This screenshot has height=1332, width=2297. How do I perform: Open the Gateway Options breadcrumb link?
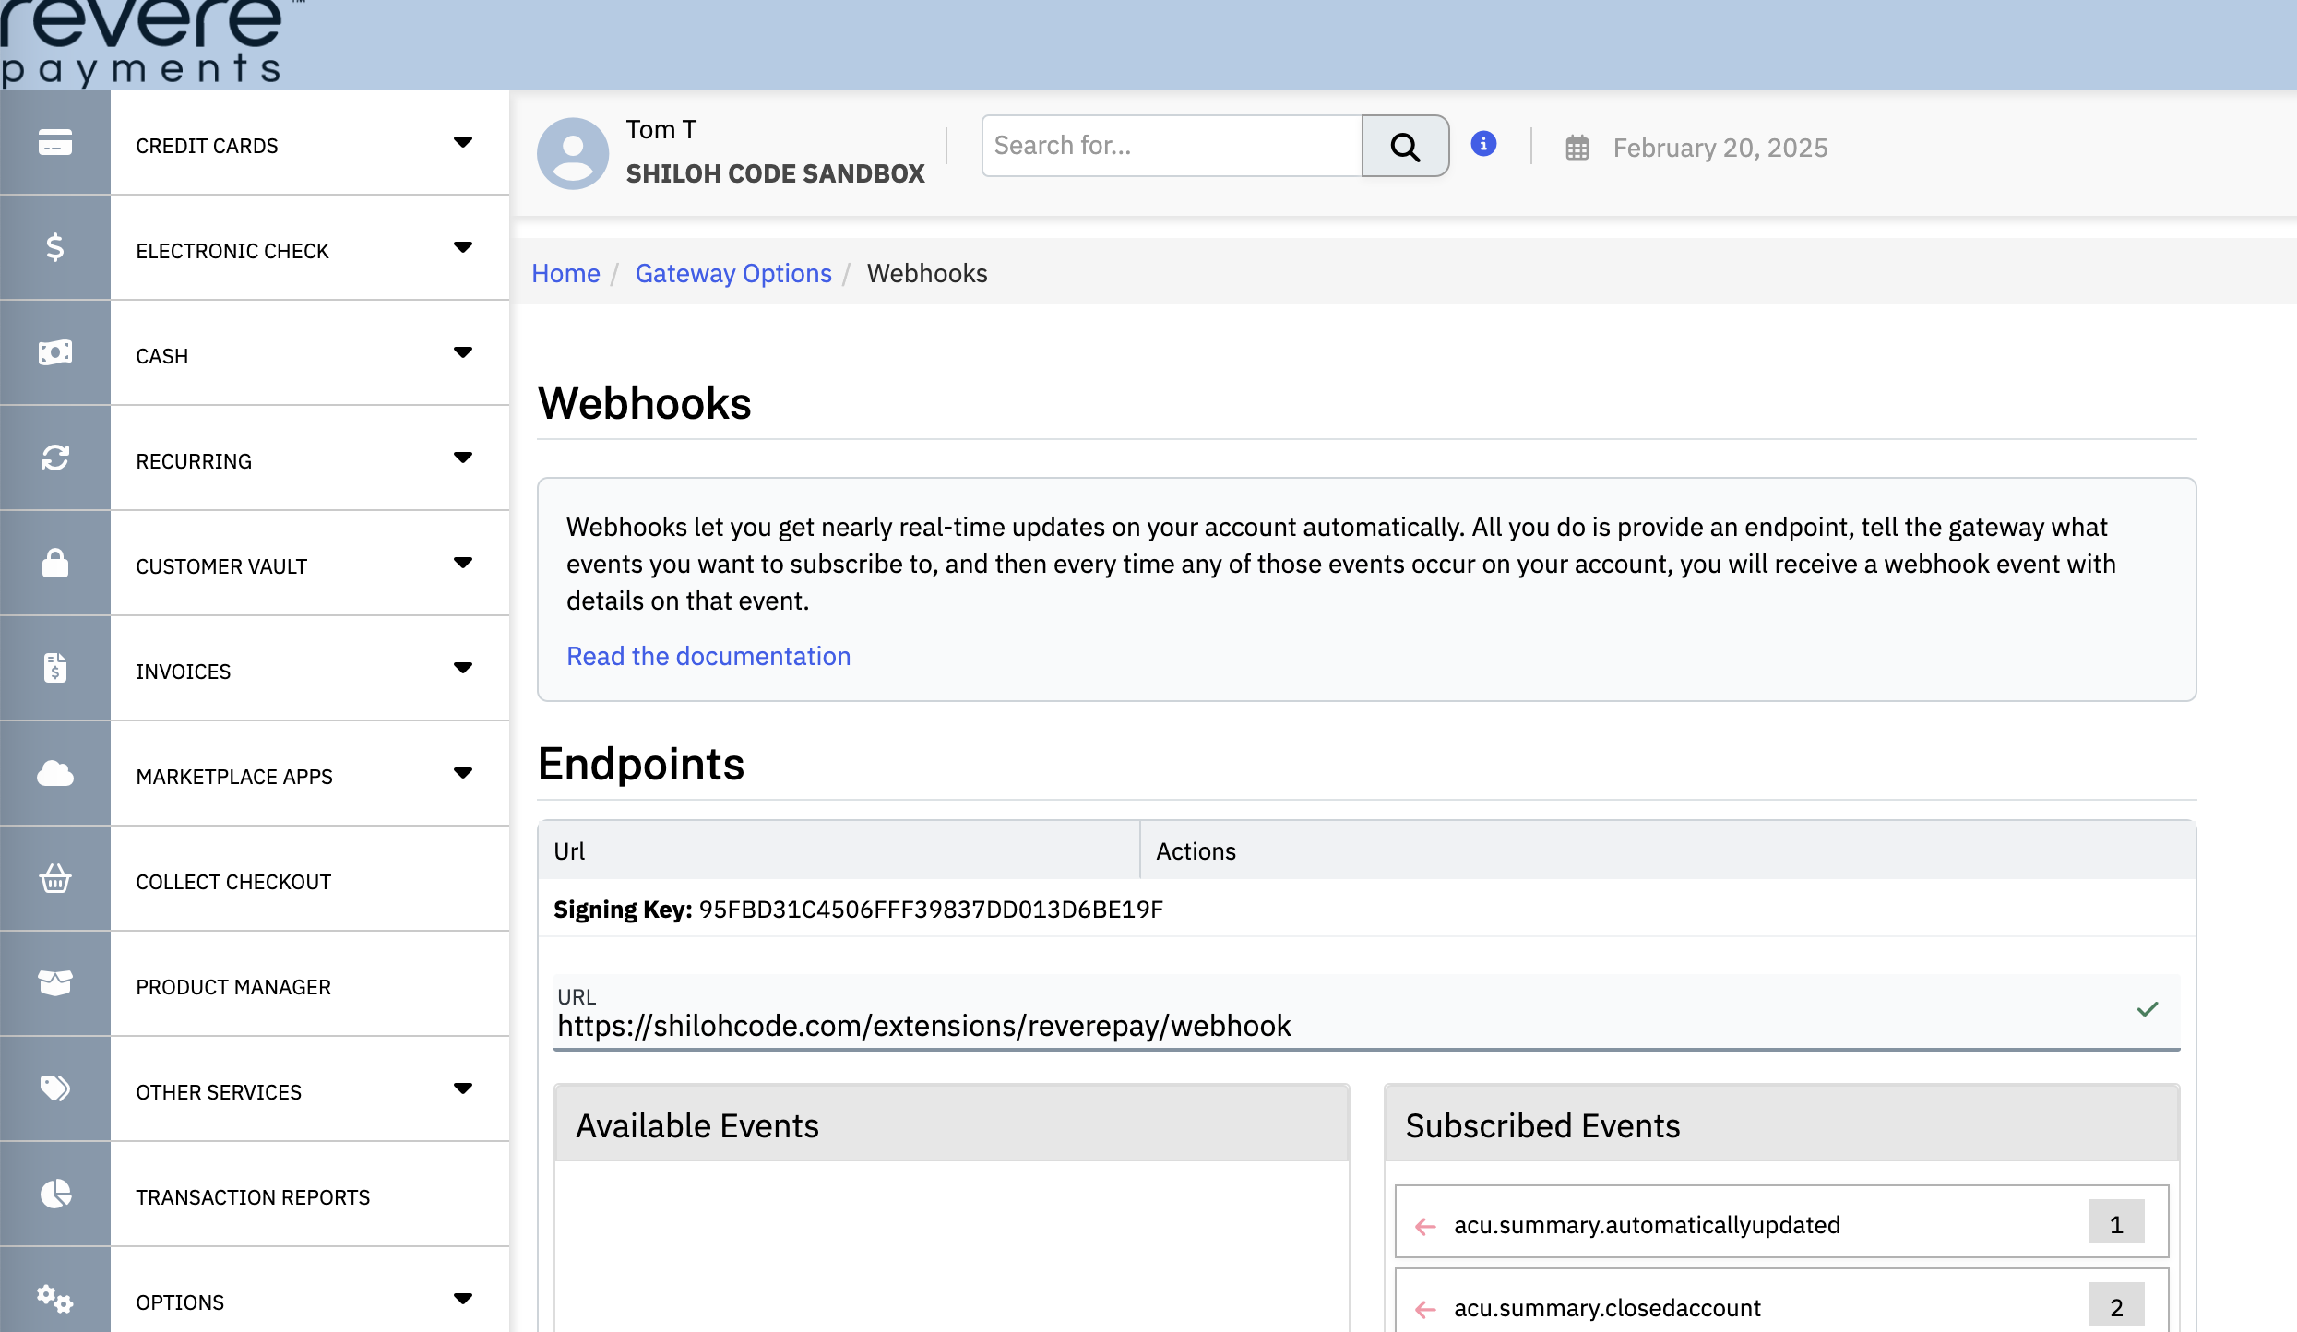click(733, 273)
